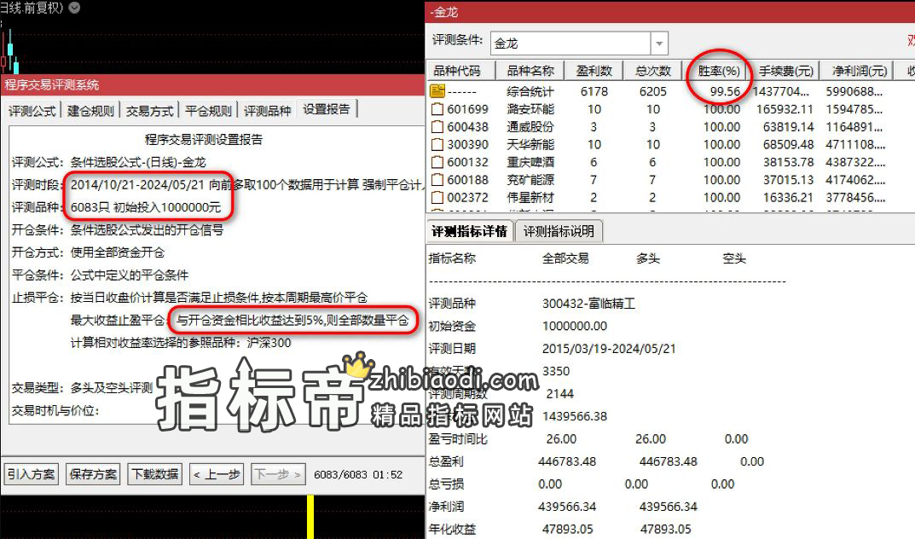915x539 pixels.
Task: Click 年化收益 value 47893.05 under 全部交易
Action: point(567,529)
